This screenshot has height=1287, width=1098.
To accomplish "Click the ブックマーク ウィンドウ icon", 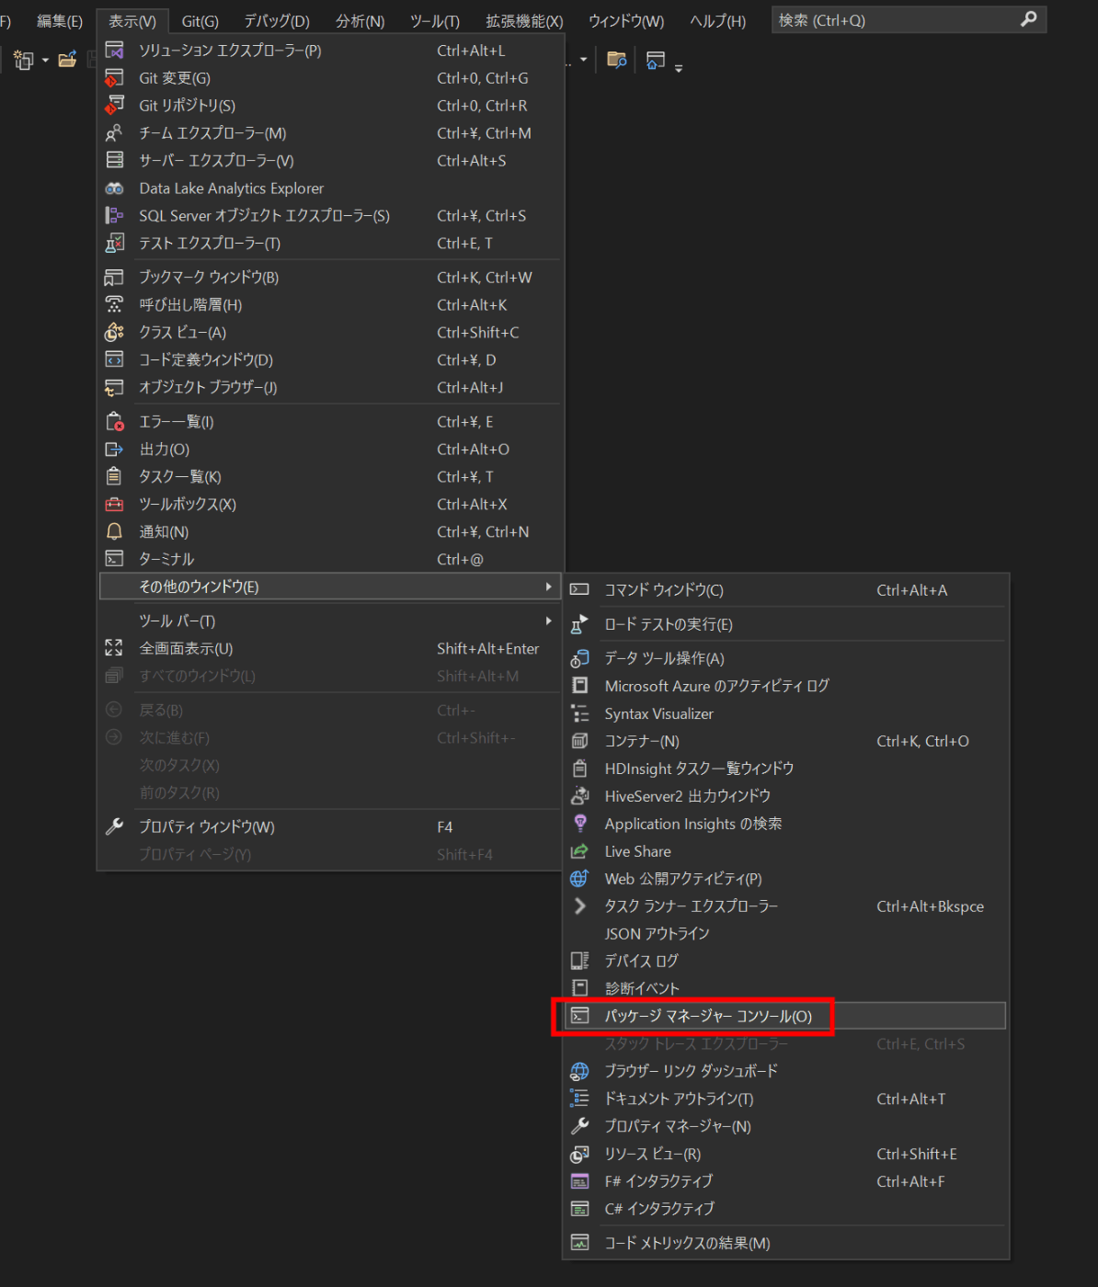I will [114, 277].
